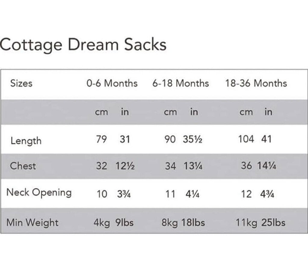Viewport: 308px width, 277px height.
Task: Select the Length row label
Action: click(x=26, y=140)
